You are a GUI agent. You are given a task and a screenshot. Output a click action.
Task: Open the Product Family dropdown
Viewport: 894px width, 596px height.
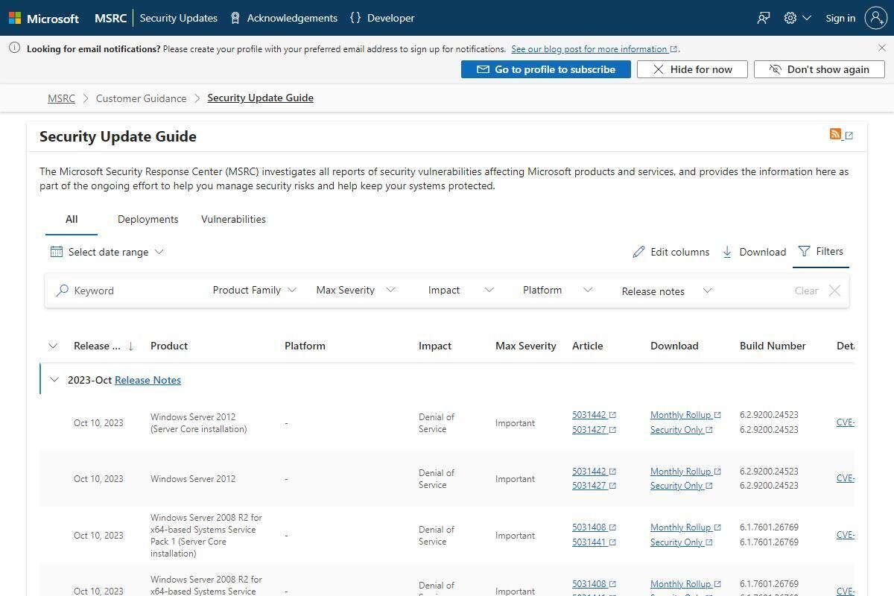pos(254,290)
